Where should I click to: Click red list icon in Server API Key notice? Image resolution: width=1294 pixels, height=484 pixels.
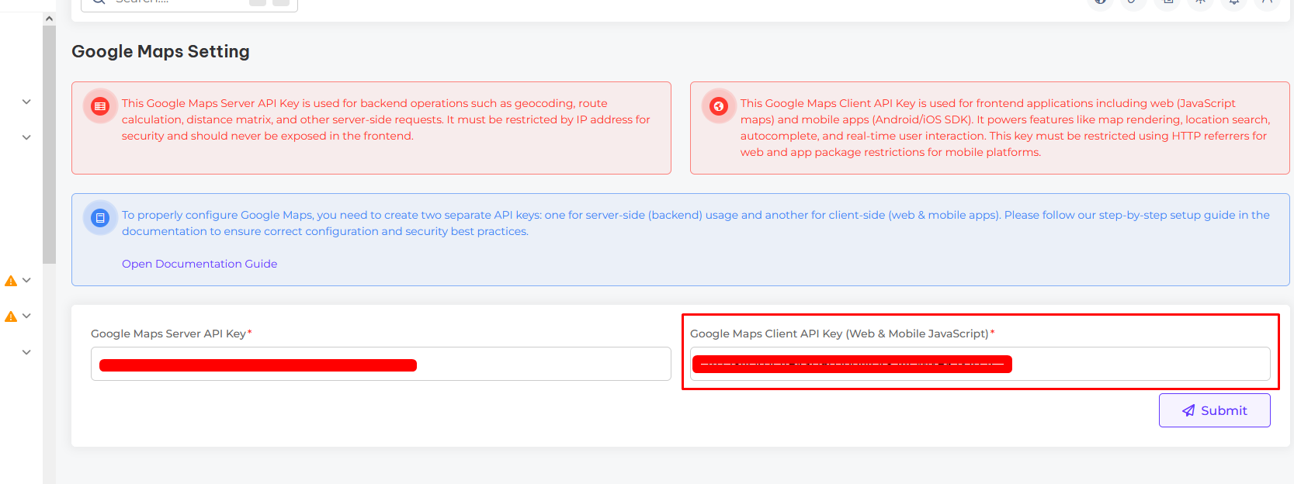click(x=100, y=106)
